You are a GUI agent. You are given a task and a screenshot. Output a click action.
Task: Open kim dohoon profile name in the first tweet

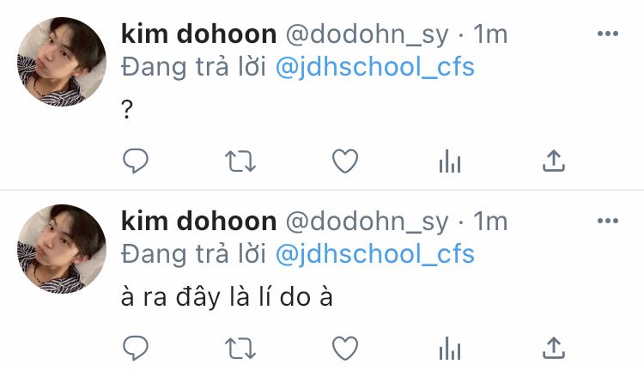(x=199, y=33)
